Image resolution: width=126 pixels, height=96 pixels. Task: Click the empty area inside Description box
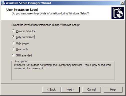63,75
